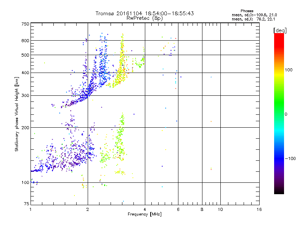305x228 pixels.
Task: Click the y-axis tick label "300"
Action: pyautogui.click(x=25, y=95)
